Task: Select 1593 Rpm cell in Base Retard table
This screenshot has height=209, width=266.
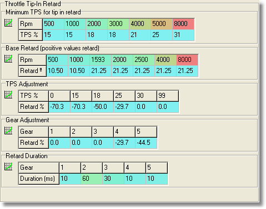Action: click(x=101, y=60)
